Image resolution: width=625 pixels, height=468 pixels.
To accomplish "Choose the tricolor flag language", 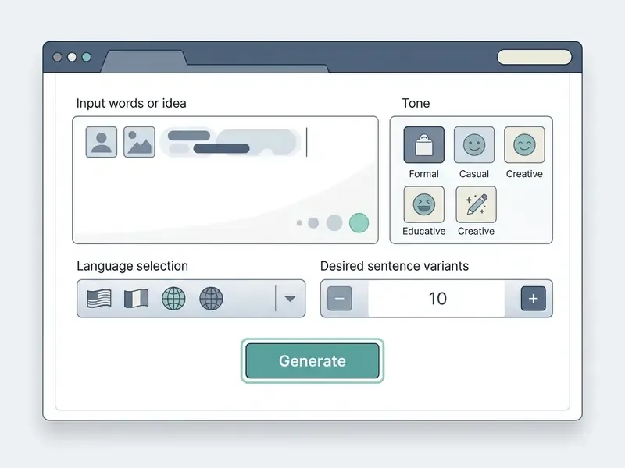I will click(x=136, y=299).
